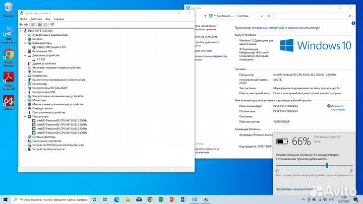Click the taskbar clock showing 11:58
The image size is (363, 204).
point(343,199)
